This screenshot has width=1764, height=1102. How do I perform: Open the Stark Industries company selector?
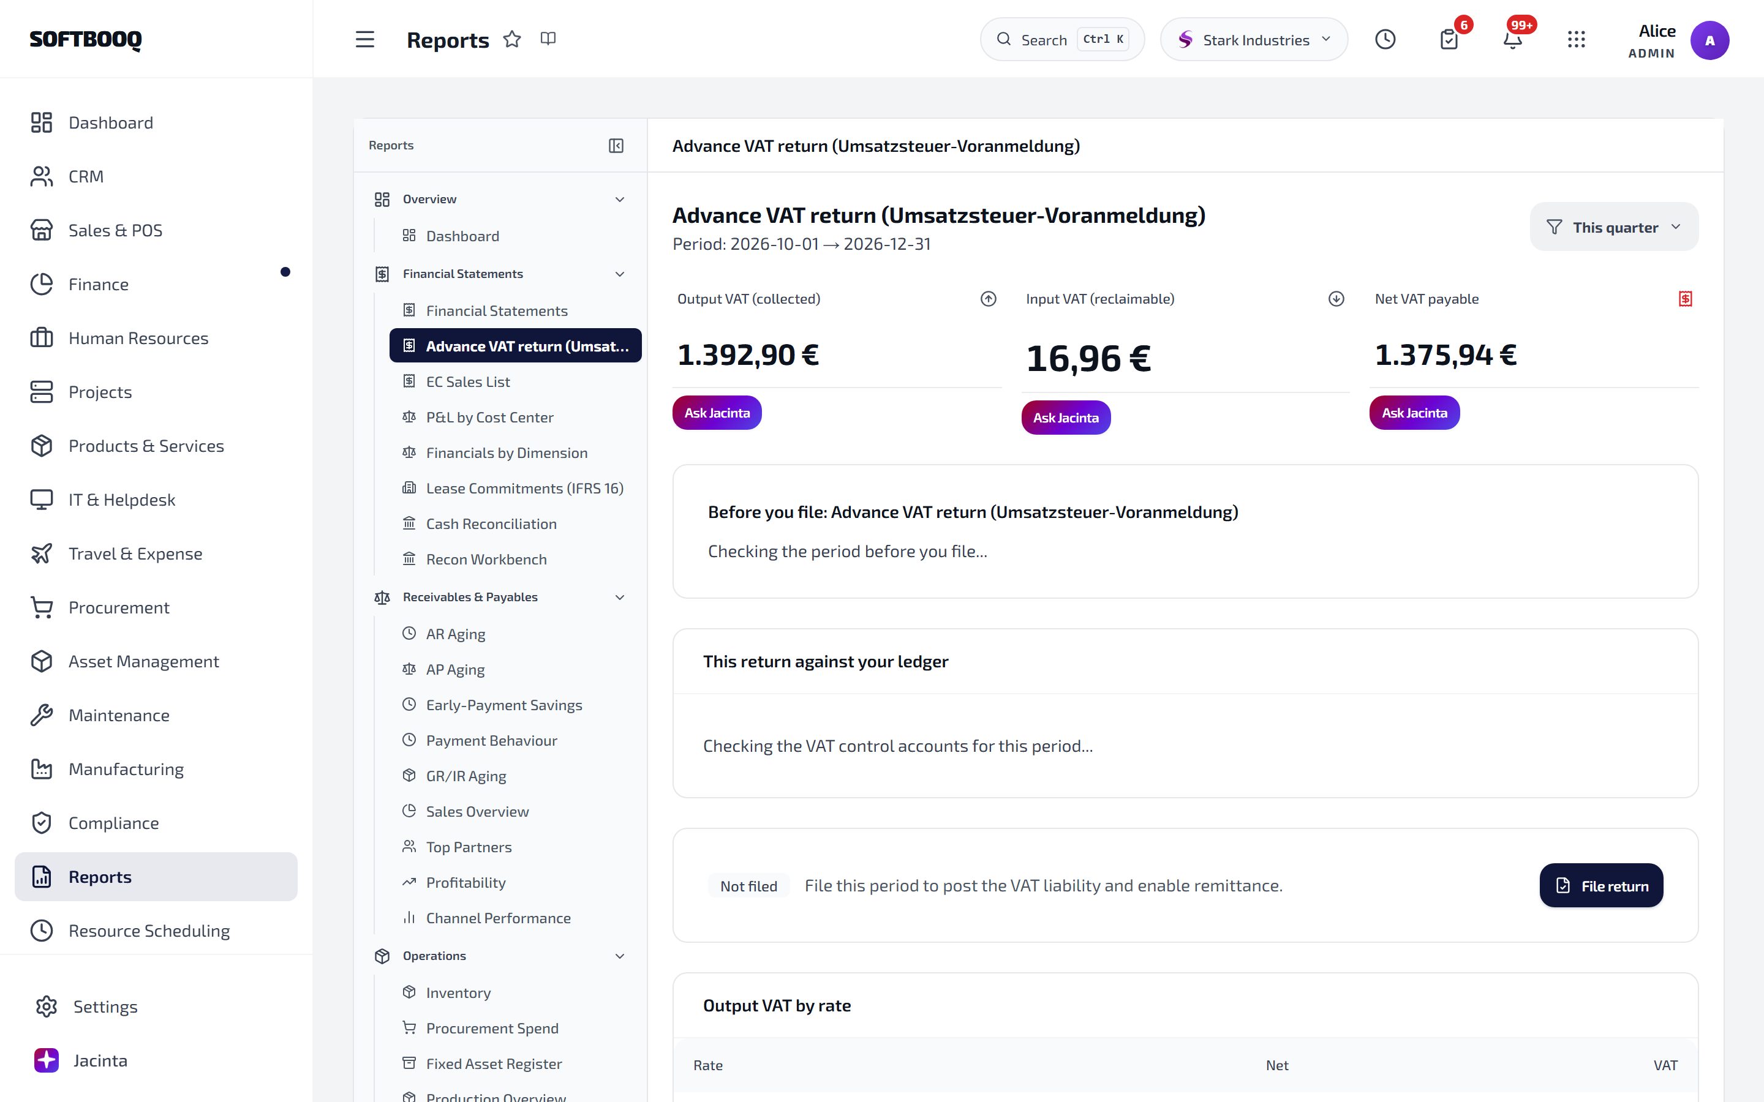click(1254, 39)
